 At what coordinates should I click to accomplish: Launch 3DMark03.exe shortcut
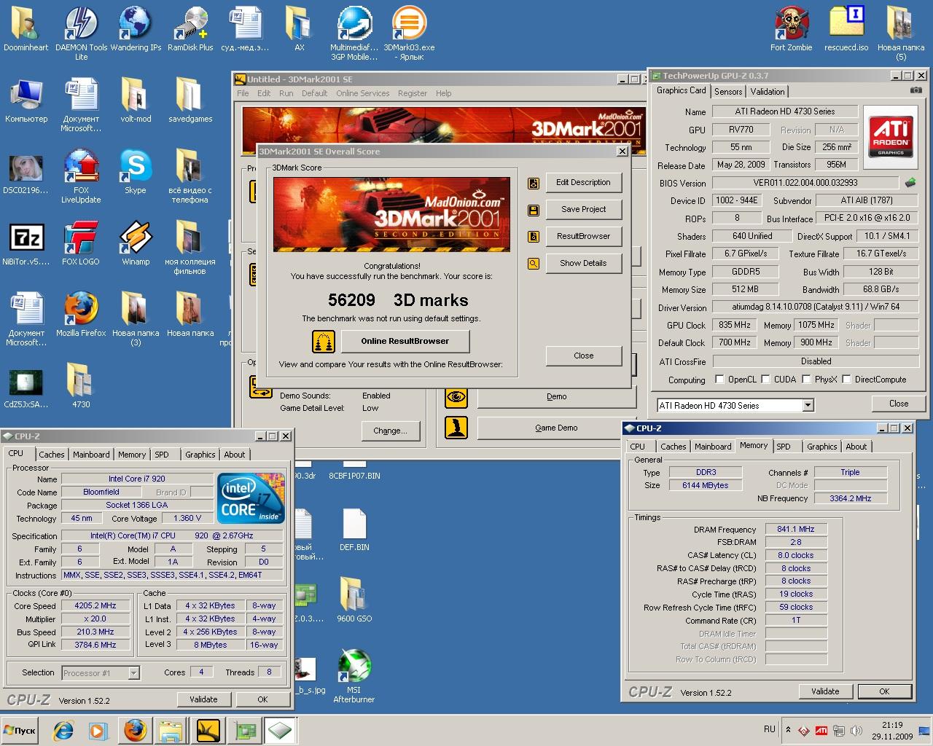click(x=409, y=33)
